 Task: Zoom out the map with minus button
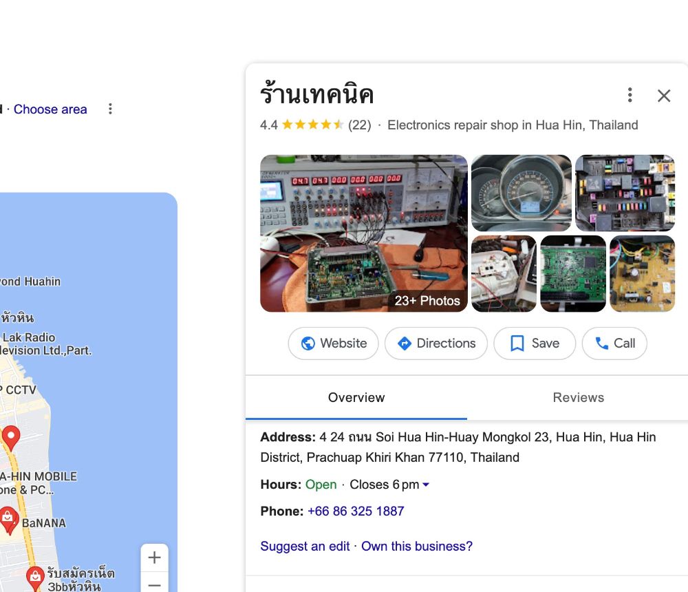154,584
